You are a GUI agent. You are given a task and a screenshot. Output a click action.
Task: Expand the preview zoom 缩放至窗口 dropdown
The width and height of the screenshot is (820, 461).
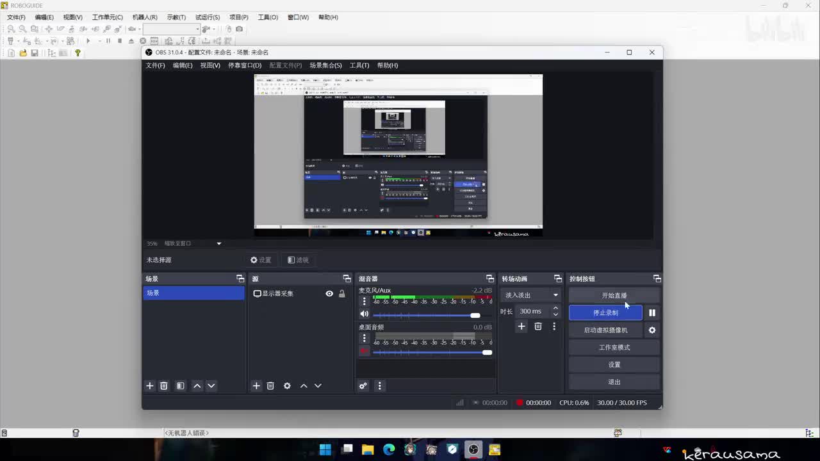pos(218,243)
